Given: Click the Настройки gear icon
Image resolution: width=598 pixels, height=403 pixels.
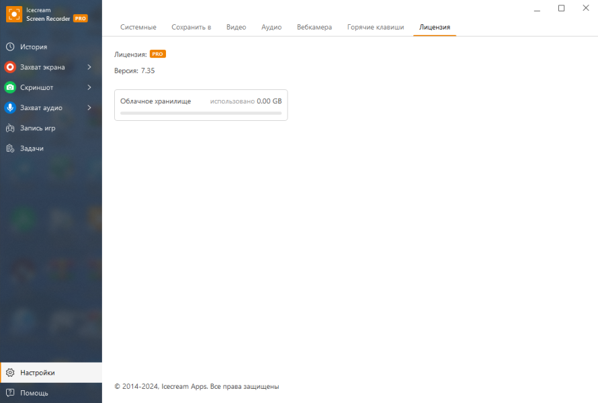Looking at the screenshot, I should click(10, 373).
